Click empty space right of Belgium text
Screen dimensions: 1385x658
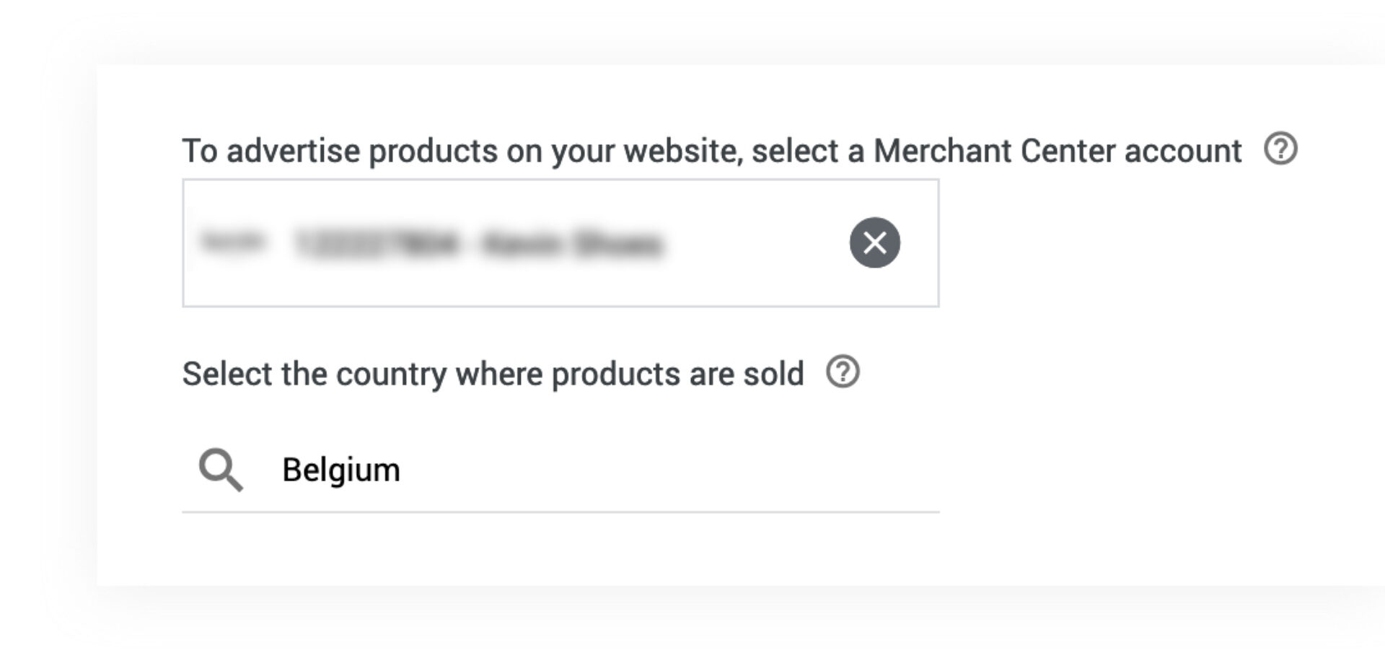pyautogui.click(x=664, y=470)
